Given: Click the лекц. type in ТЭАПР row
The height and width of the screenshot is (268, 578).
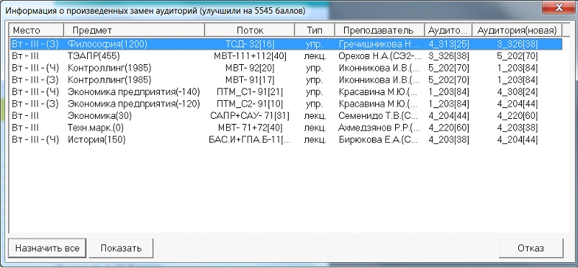Looking at the screenshot, I should tap(315, 56).
